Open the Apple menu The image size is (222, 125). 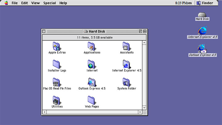[x=6, y=3]
